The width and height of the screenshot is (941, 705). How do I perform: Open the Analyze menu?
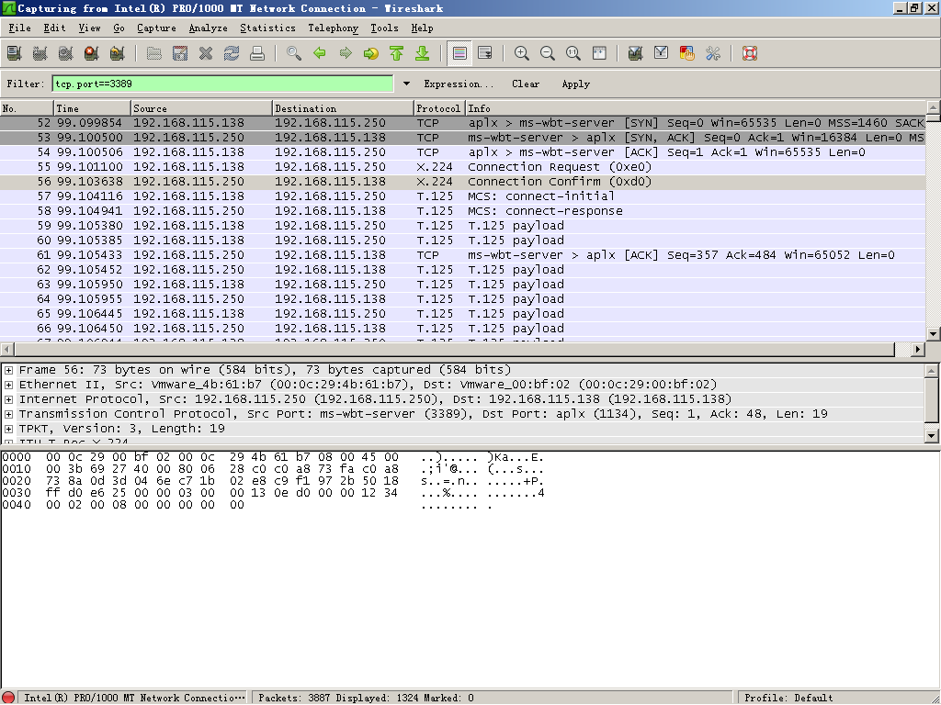pyautogui.click(x=209, y=28)
